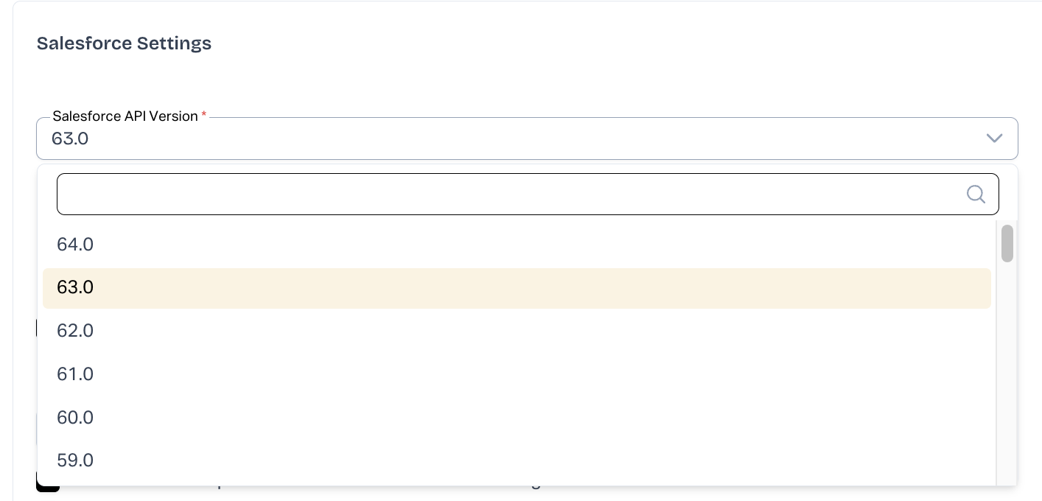
Task: Click the 63.0 value shown in field
Action: (70, 139)
